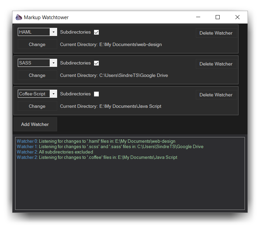This screenshot has height=225, width=262.
Task: Open the Coffee-Script language dropdown
Action: pos(53,94)
